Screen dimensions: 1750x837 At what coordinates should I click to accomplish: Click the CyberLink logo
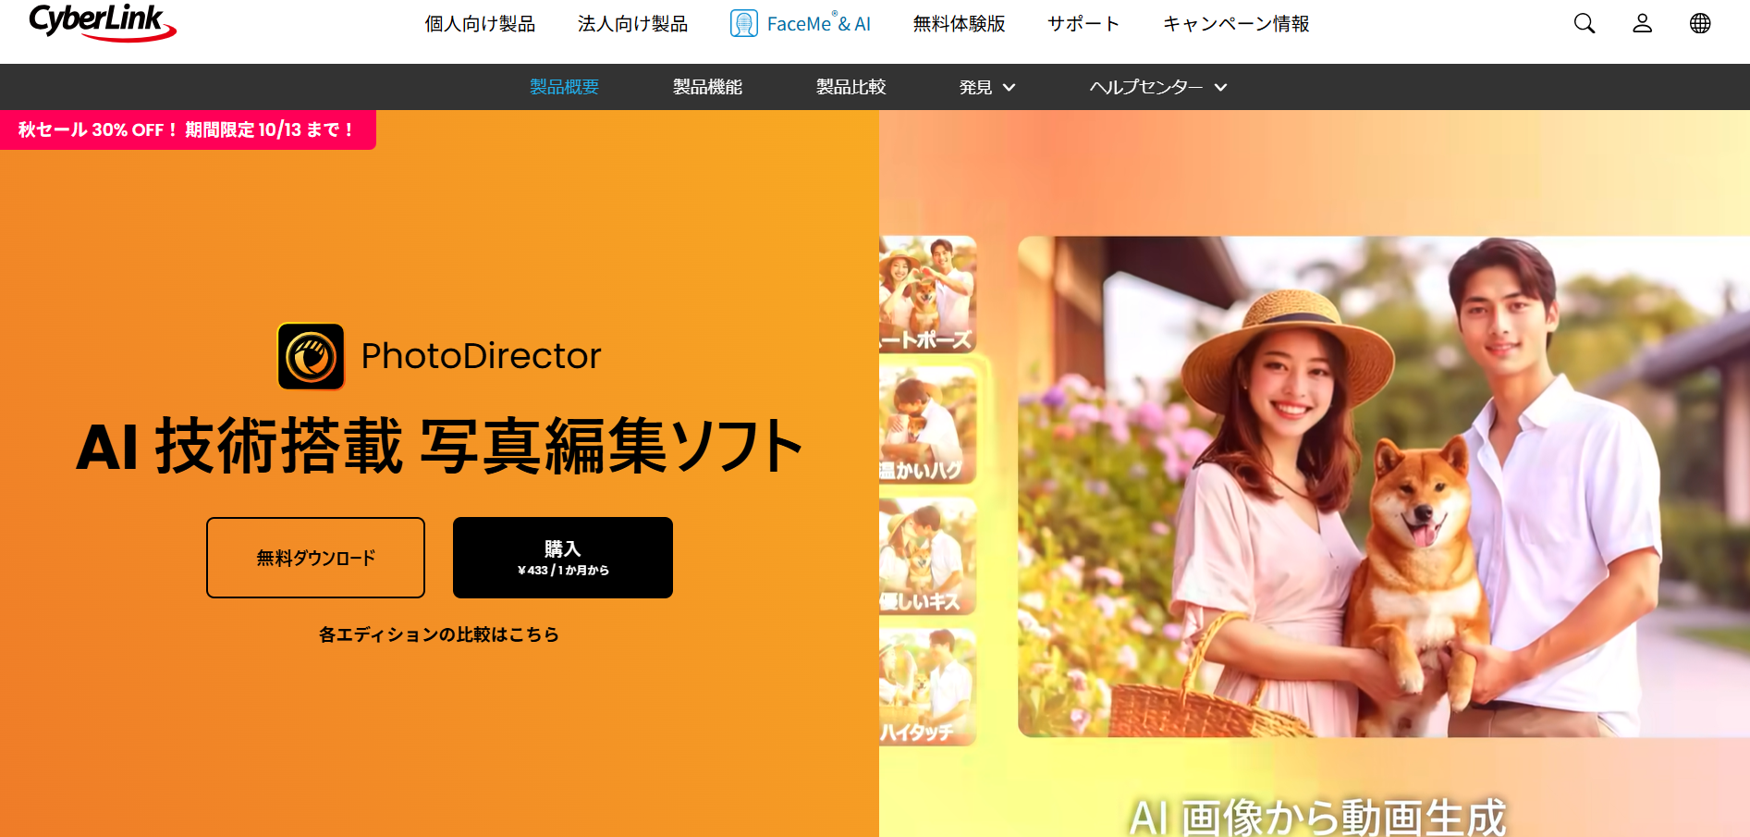(x=102, y=22)
